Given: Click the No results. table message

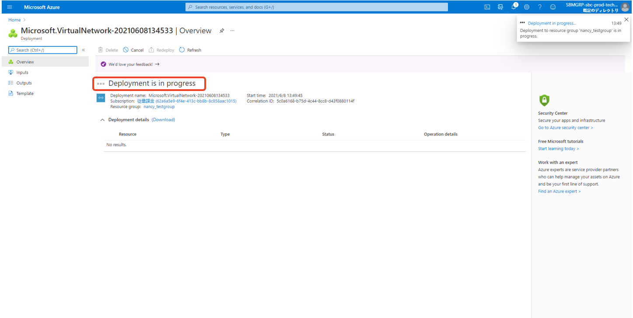Looking at the screenshot, I should (x=116, y=145).
